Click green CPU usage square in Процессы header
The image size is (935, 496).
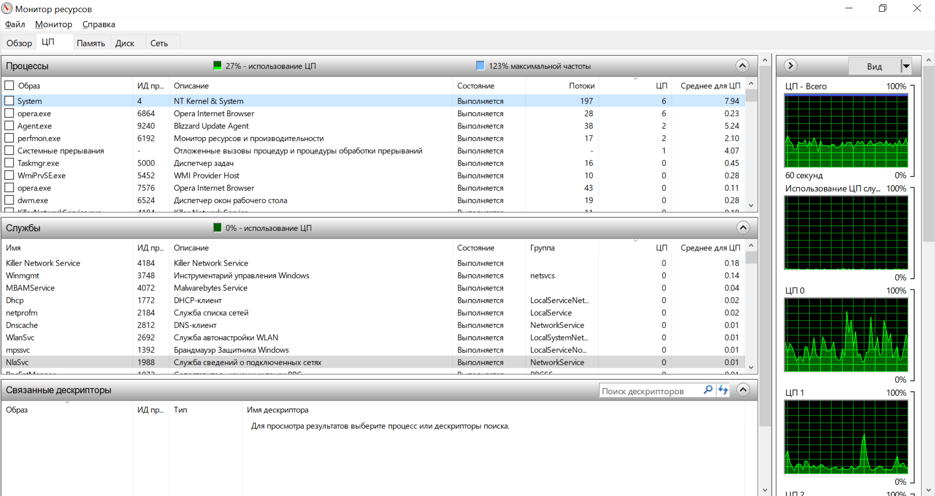[x=218, y=66]
